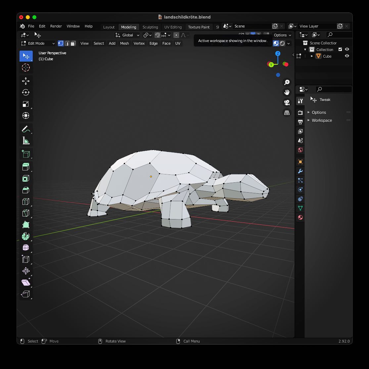369x369 pixels.
Task: Activate the 3D Cursor tool
Action: coord(26,68)
